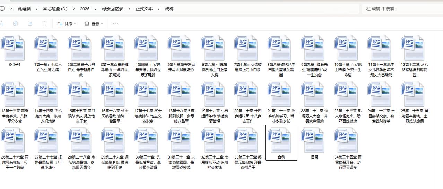Image resolution: width=443 pixels, height=189 pixels.
Task: Click the file name starting 29第二十九章 调任良壁乡长
Action: pyautogui.click(x=114, y=162)
